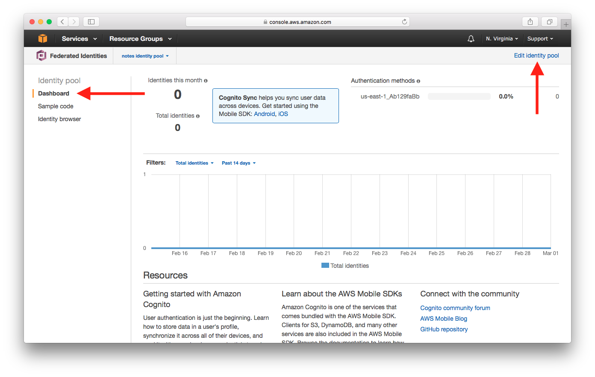Click the AWS cube logo icon
This screenshot has height=377, width=595.
(43, 38)
